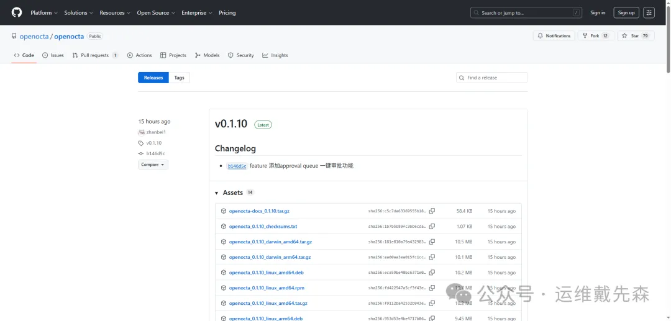
Task: Open the Actions tab
Action: 140,55
